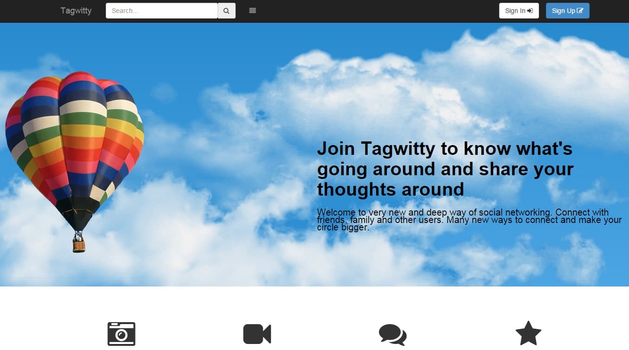Open the hamburger menu in navbar
Screen dimensions: 629x350
252,11
